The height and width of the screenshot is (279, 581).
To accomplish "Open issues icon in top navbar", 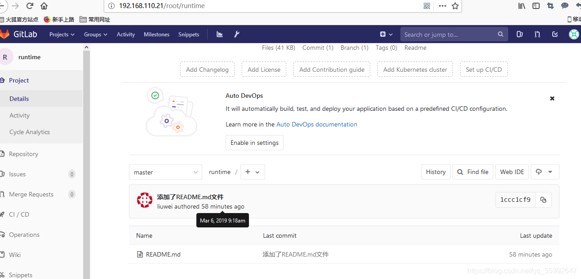I will [x=519, y=34].
